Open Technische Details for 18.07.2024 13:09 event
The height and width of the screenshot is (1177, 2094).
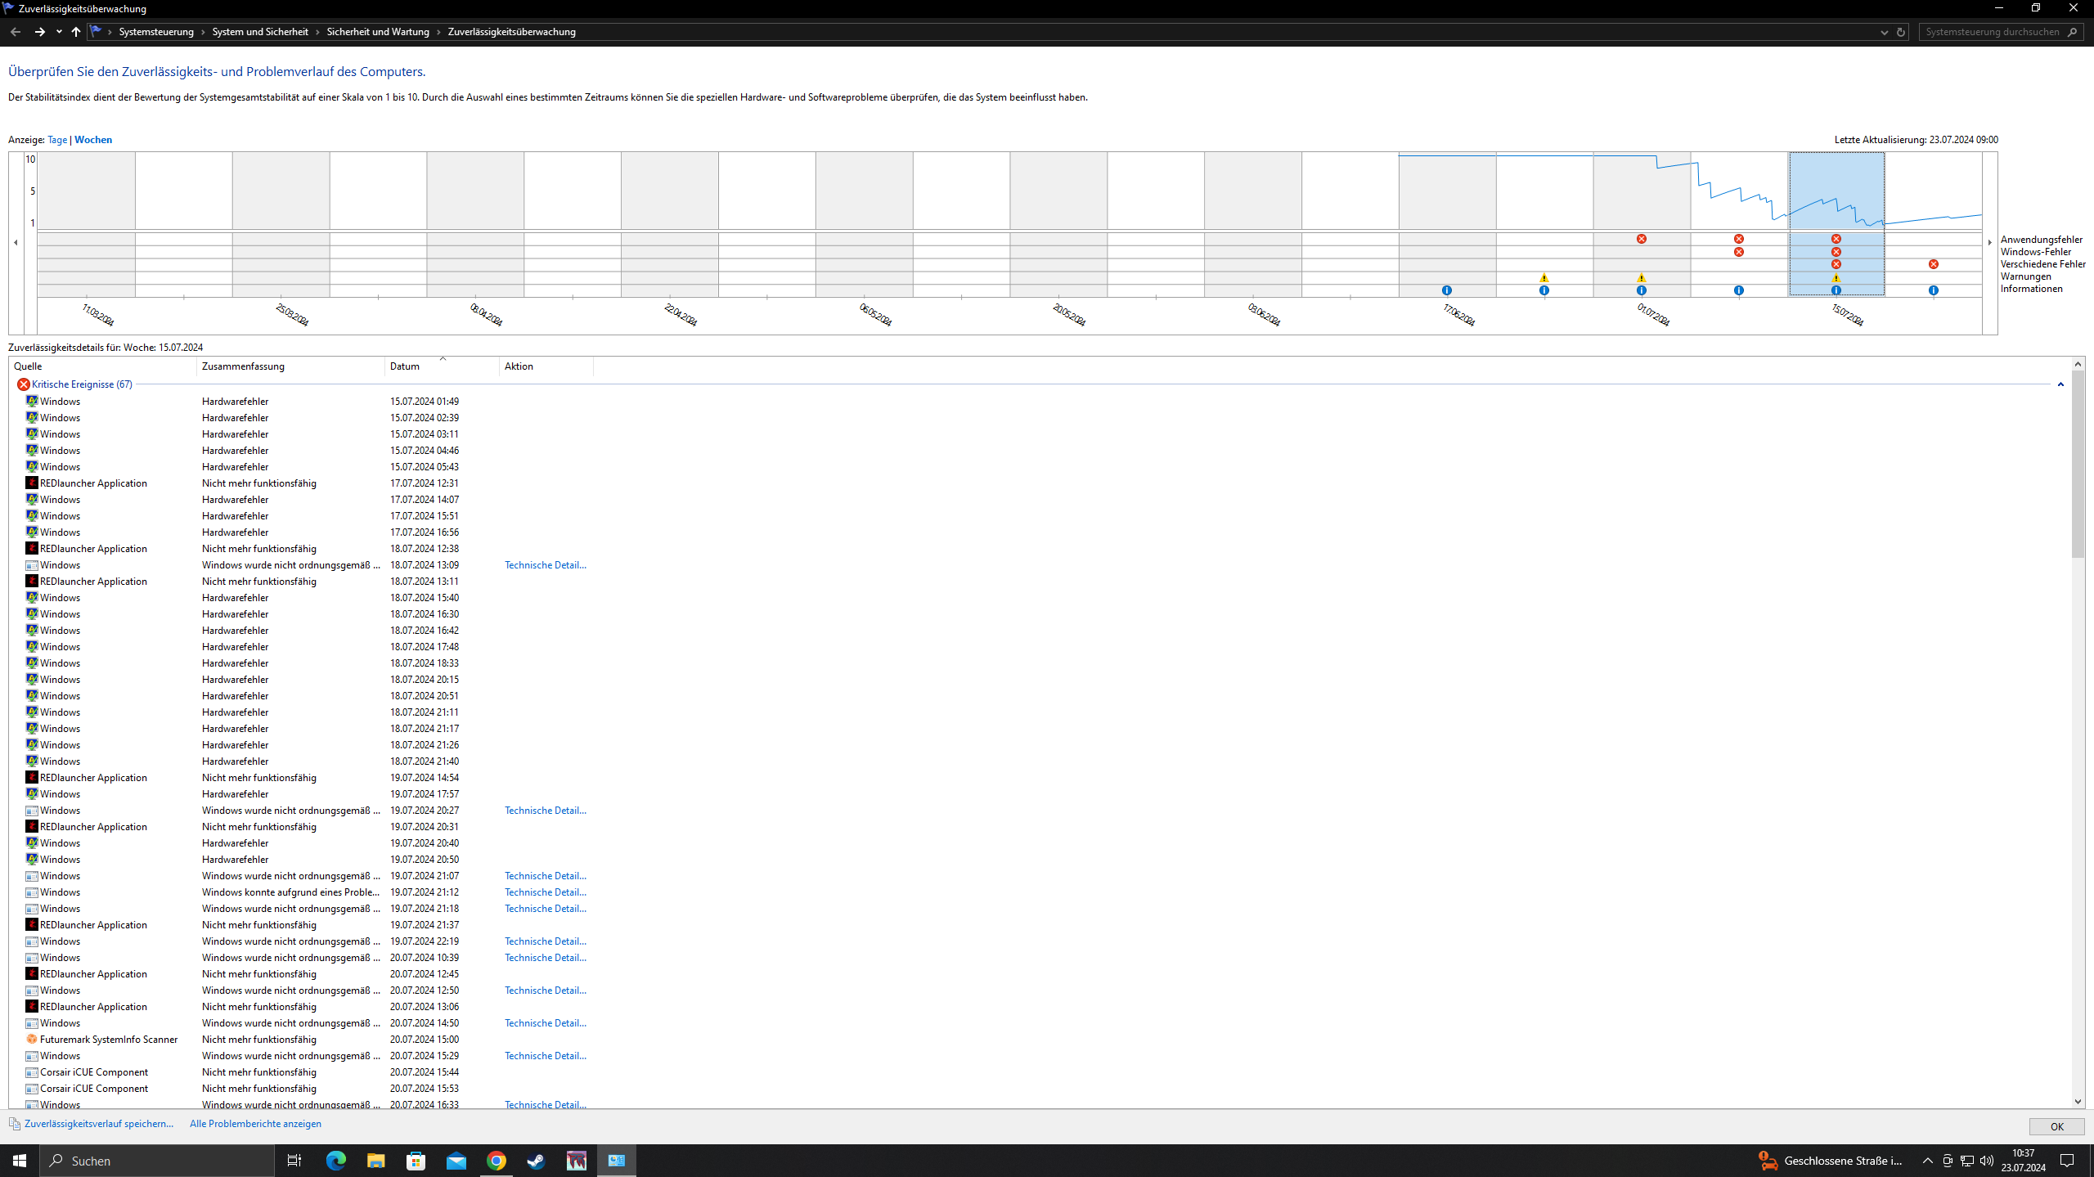[x=545, y=565]
